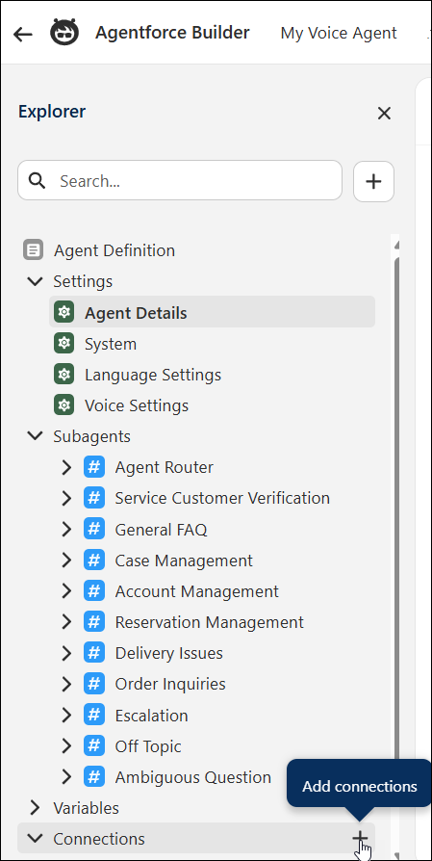Expand the Variables section chevron
432x861 pixels.
[35, 808]
